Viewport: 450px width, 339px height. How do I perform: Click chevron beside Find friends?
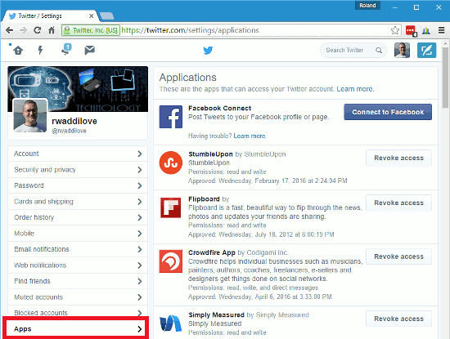point(140,281)
